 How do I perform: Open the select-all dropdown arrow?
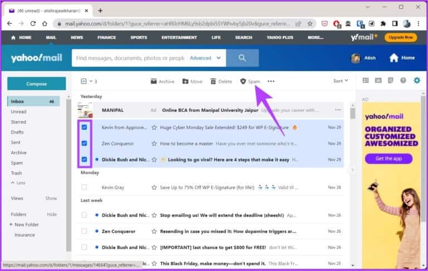pyautogui.click(x=91, y=81)
